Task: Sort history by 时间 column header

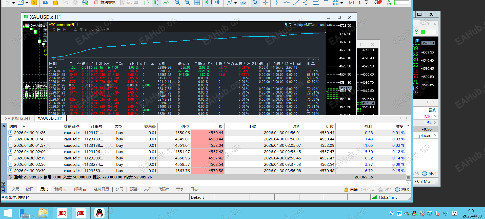Action: click(13, 126)
